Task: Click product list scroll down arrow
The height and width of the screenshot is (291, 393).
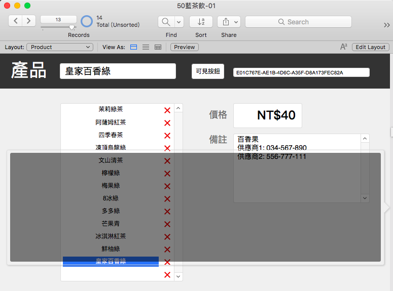Action: (178, 276)
